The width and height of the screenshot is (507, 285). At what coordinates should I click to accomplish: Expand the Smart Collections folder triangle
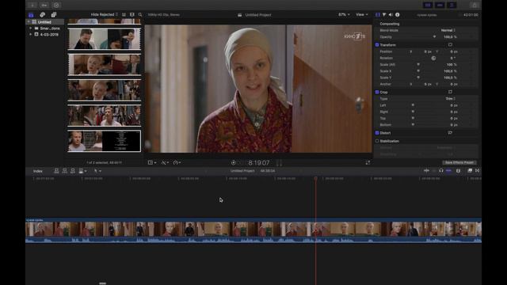(x=31, y=28)
